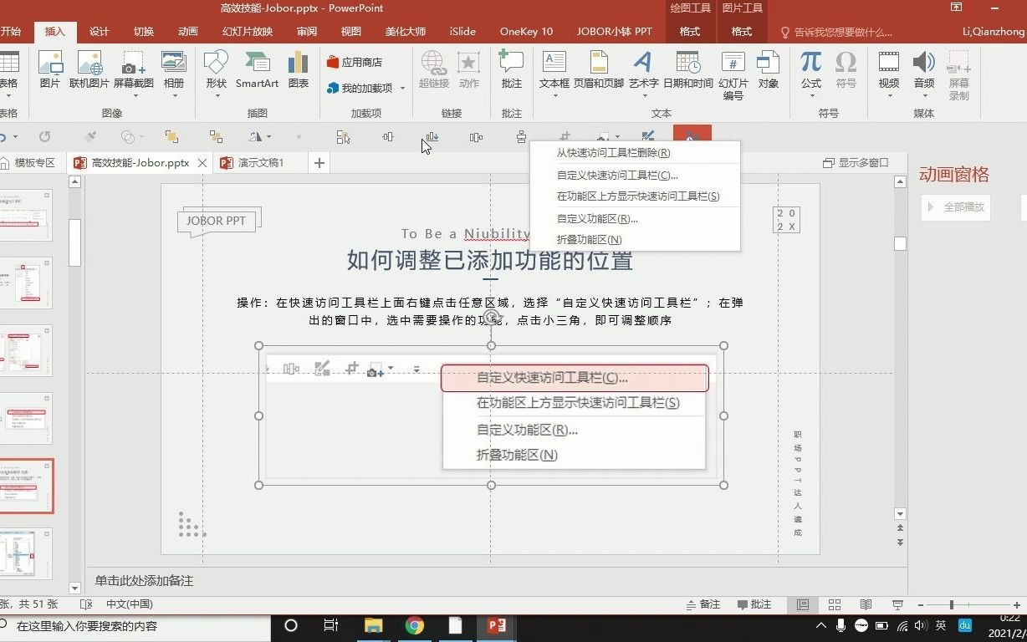Screen dimensions: 1027x642
Task: Open the 形状 shapes dropdown
Action: (216, 75)
